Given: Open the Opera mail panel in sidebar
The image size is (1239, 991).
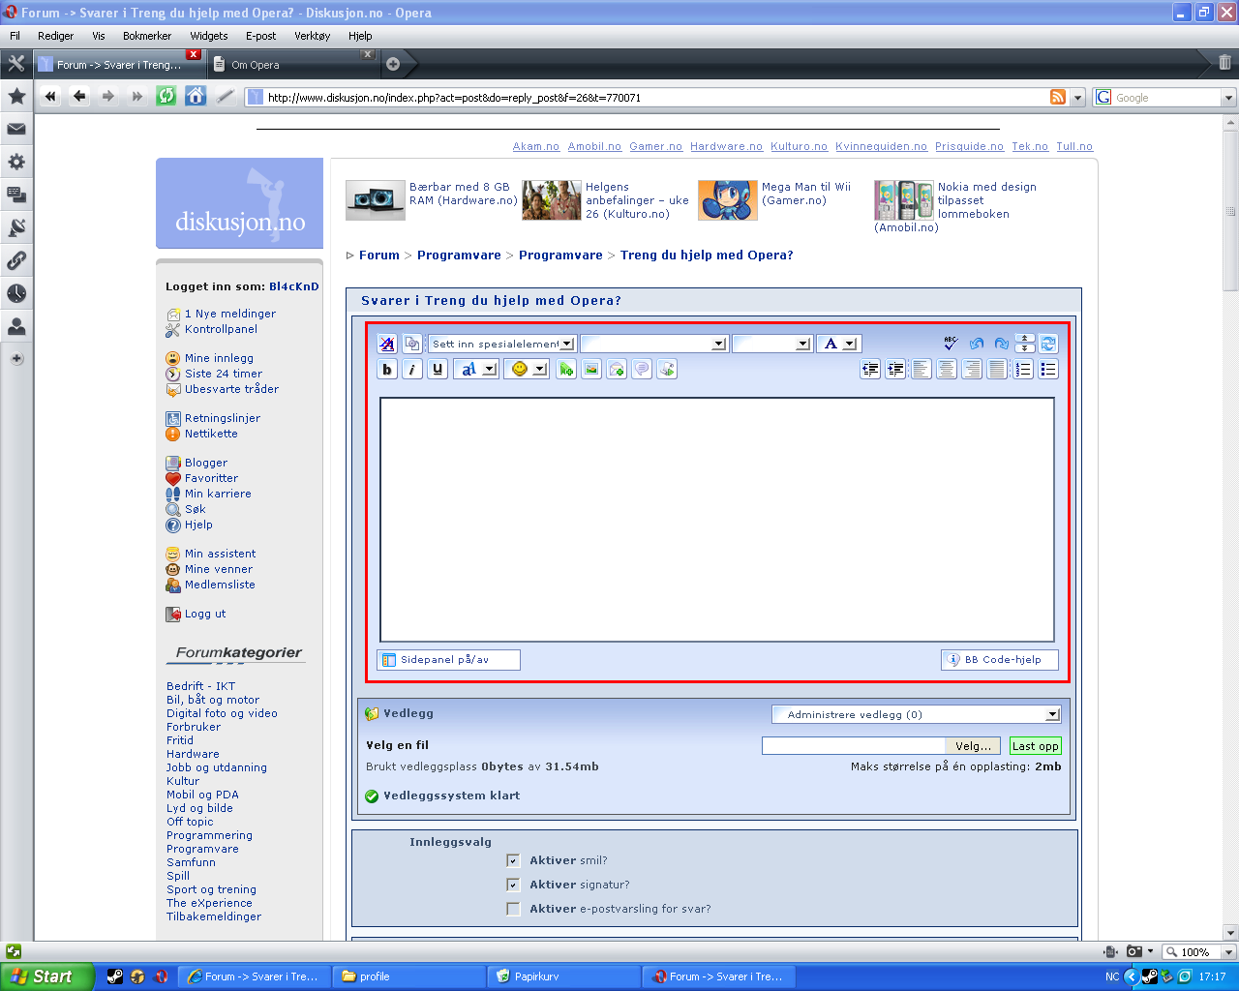Looking at the screenshot, I should pyautogui.click(x=16, y=129).
